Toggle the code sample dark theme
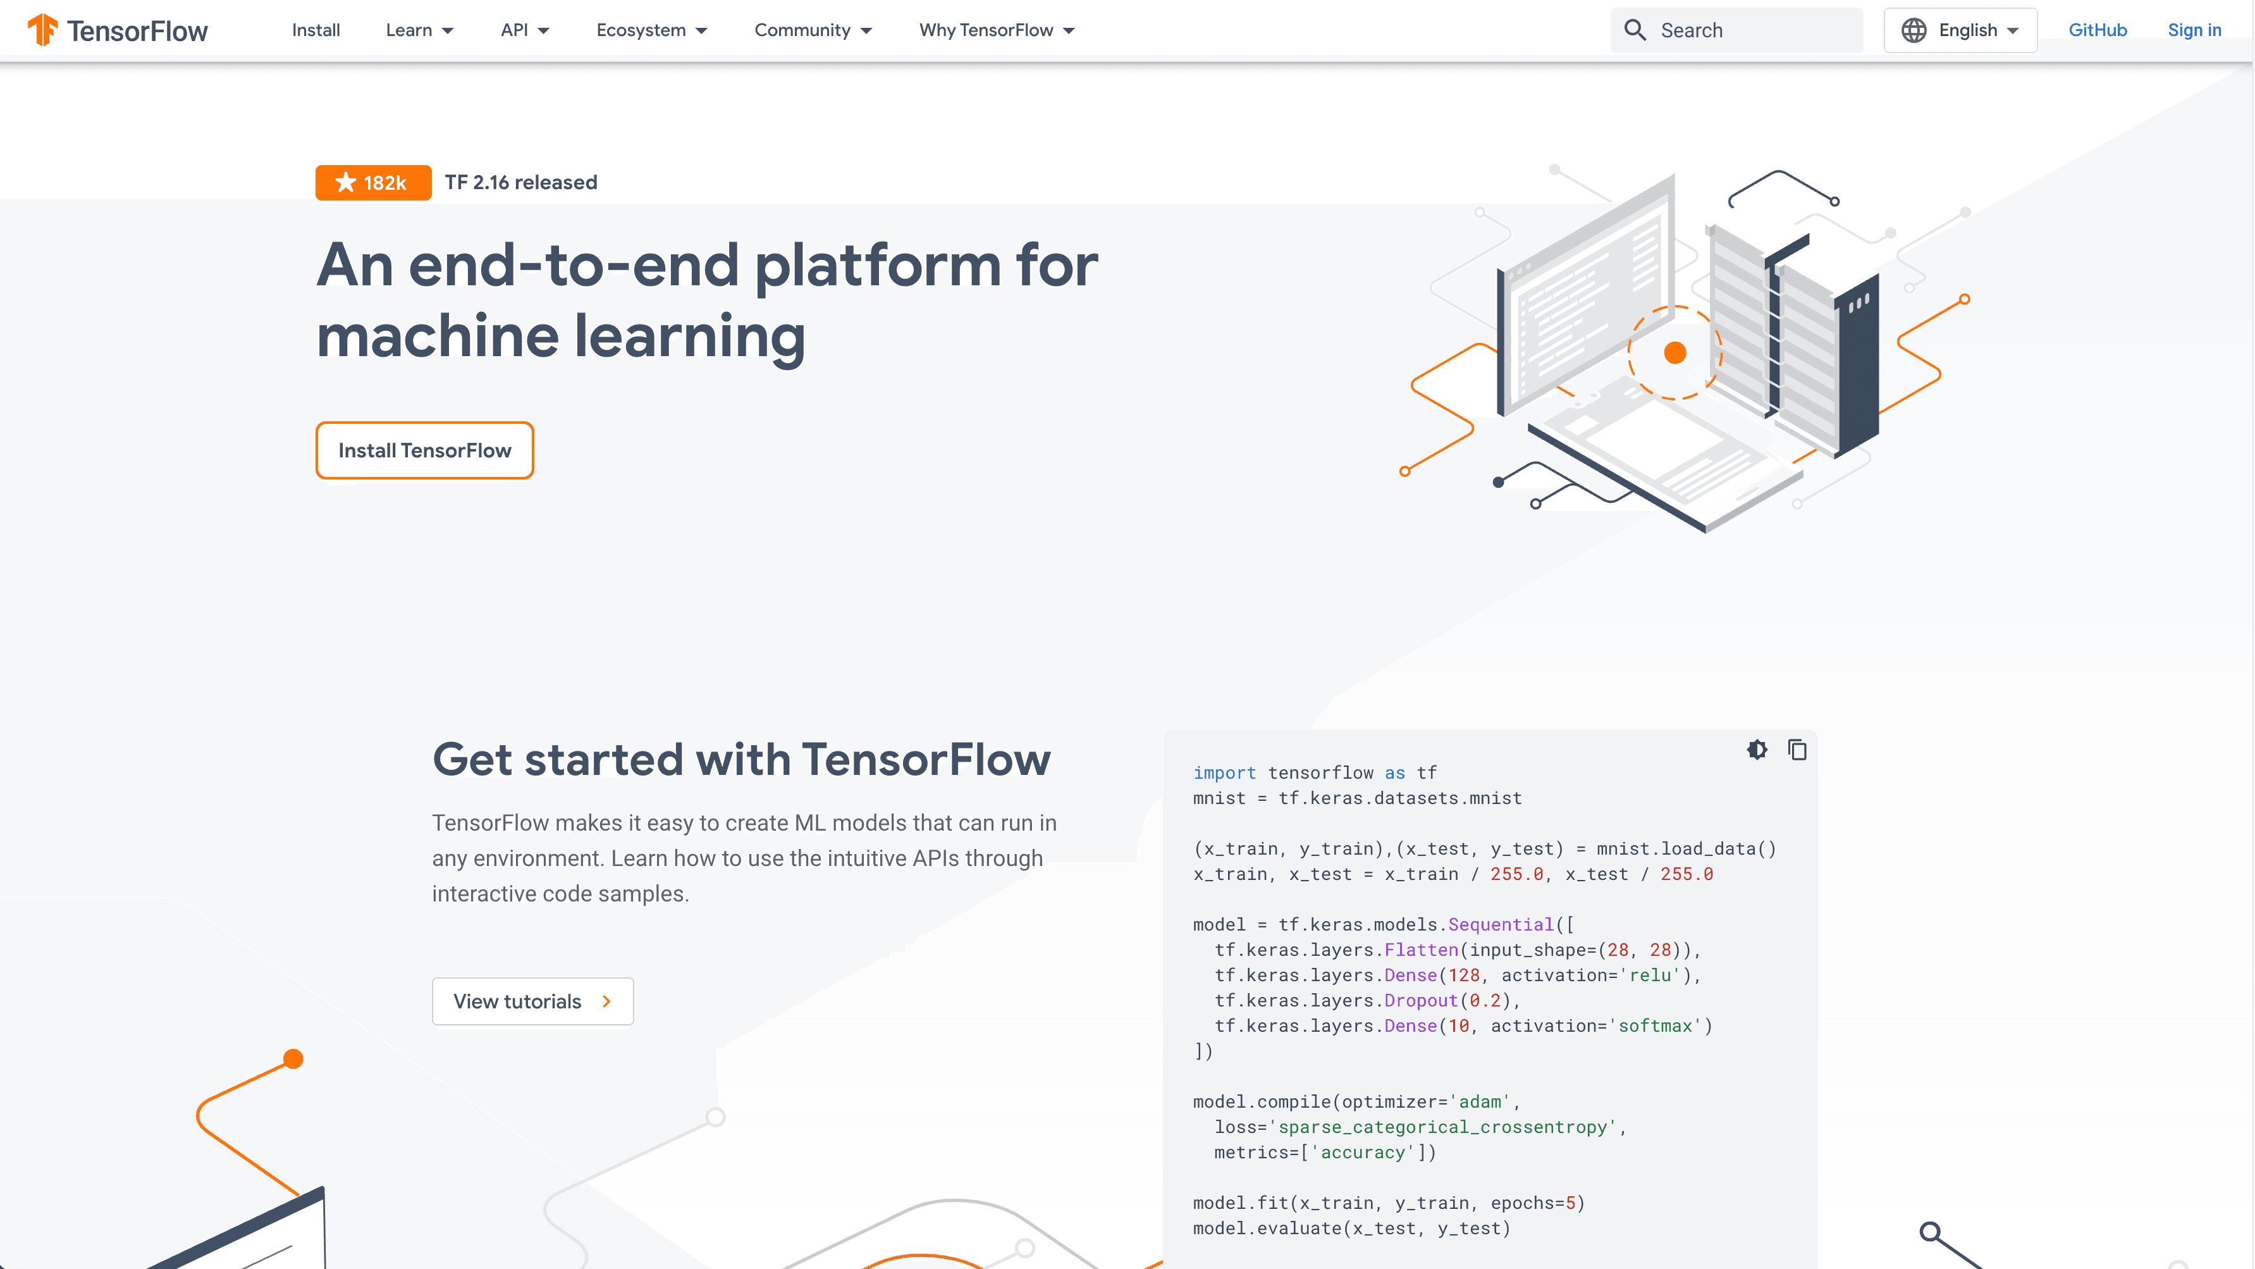This screenshot has width=2255, height=1269. pos(1757,750)
